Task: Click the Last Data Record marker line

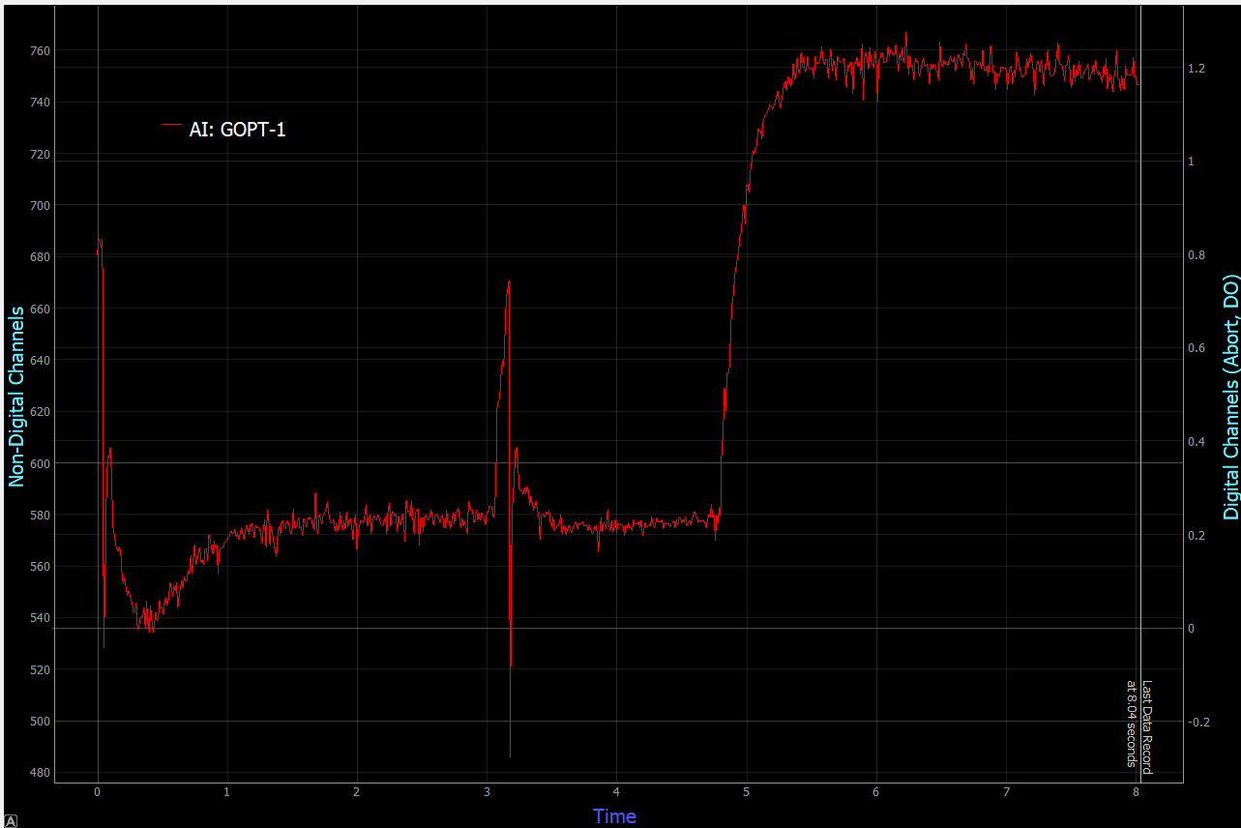Action: click(x=1140, y=387)
